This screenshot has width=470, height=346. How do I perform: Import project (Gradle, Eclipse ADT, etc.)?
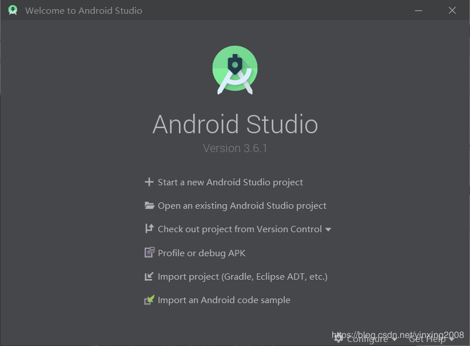point(242,276)
